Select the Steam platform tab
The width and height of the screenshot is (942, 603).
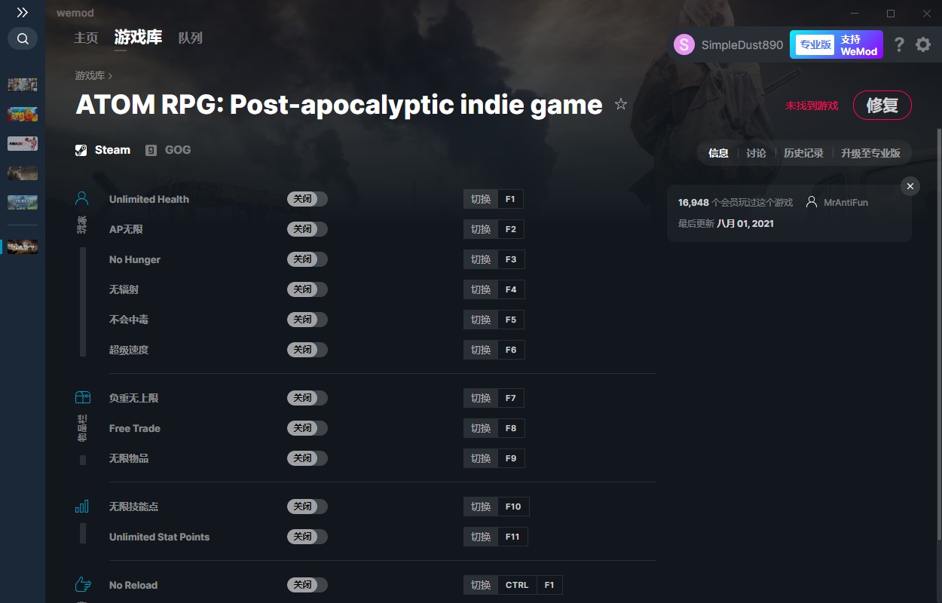point(103,150)
